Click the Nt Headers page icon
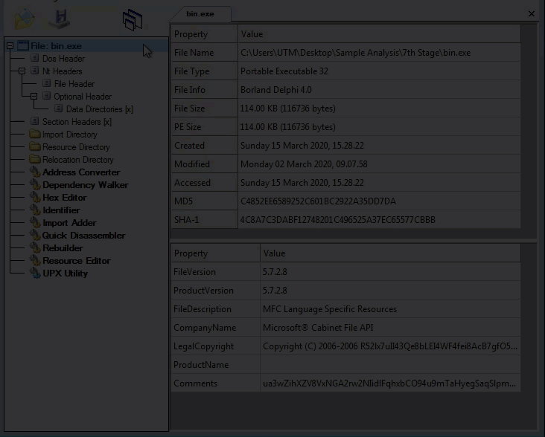The height and width of the screenshot is (437, 545). (x=34, y=71)
